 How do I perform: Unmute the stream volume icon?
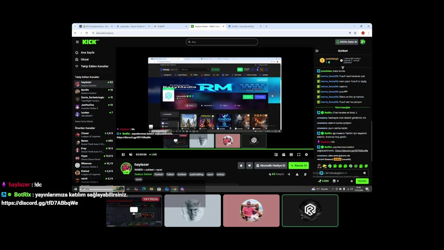[x=131, y=155]
